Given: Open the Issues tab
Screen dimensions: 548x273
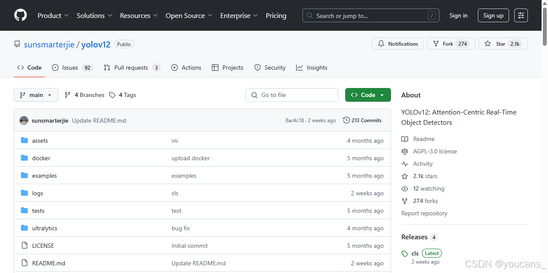Looking at the screenshot, I should coord(72,68).
